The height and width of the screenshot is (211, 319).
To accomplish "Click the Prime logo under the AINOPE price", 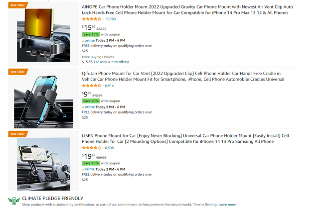I will tap(88, 40).
